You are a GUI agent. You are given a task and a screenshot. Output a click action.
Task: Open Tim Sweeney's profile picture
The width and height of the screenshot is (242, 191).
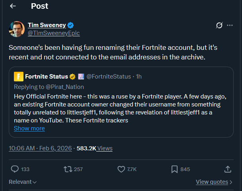coord(16,29)
